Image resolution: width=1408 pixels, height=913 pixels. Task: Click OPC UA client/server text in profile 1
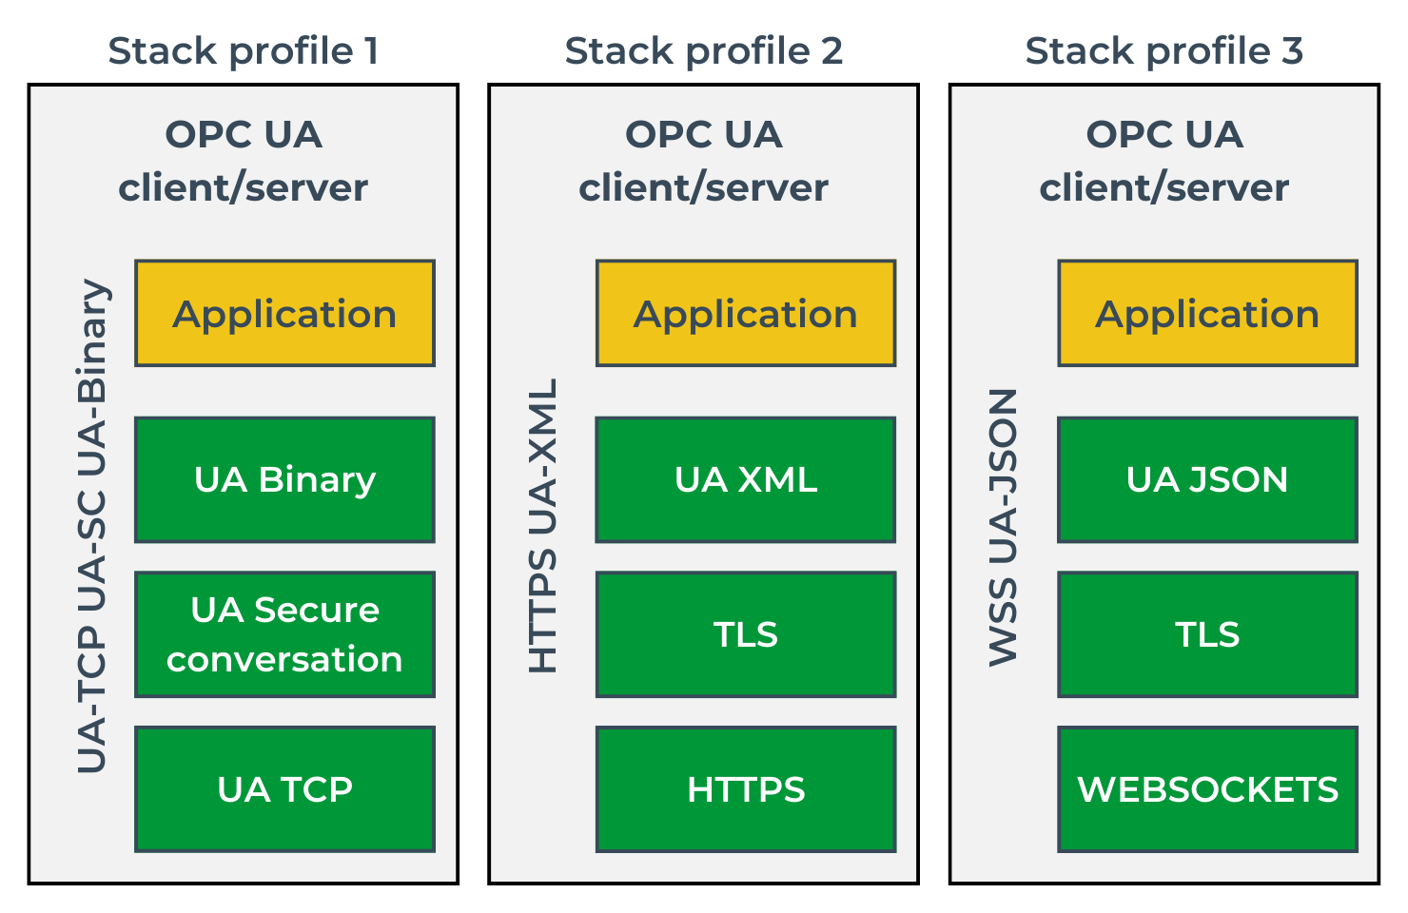pyautogui.click(x=244, y=161)
